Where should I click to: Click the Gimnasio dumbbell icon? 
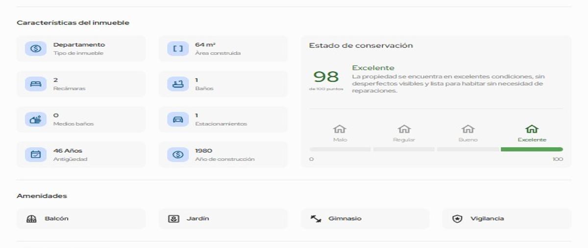pyautogui.click(x=316, y=219)
